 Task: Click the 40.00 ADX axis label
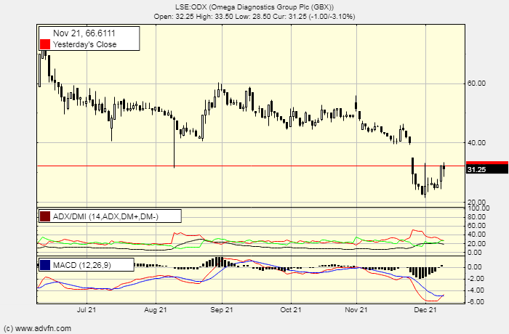point(476,235)
